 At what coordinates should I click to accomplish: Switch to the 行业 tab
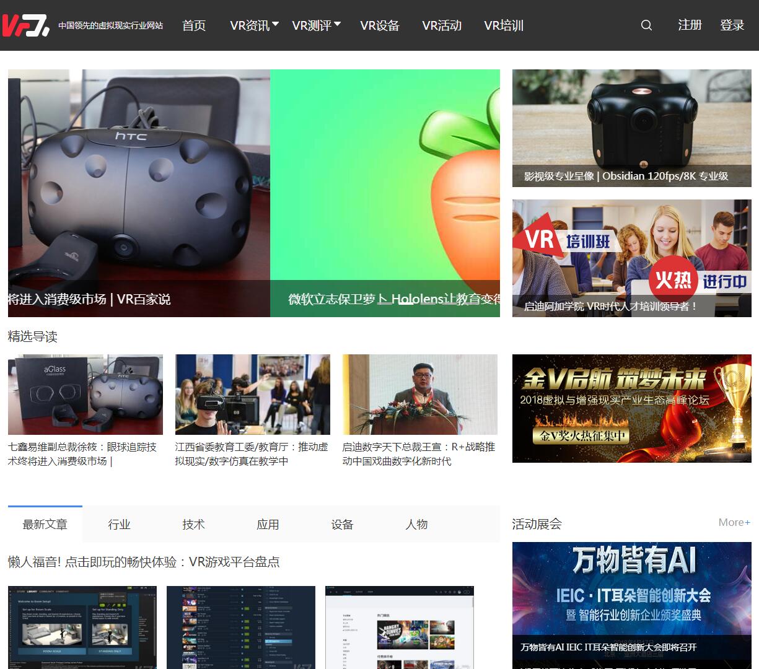coord(120,524)
